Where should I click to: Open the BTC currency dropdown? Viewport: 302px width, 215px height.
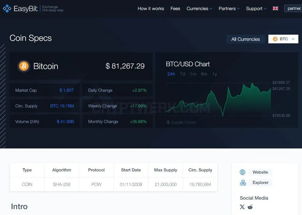point(283,39)
